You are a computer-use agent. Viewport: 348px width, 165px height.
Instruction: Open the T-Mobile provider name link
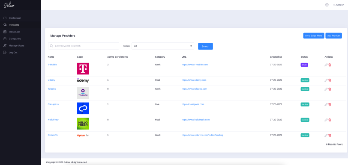click(x=52, y=65)
